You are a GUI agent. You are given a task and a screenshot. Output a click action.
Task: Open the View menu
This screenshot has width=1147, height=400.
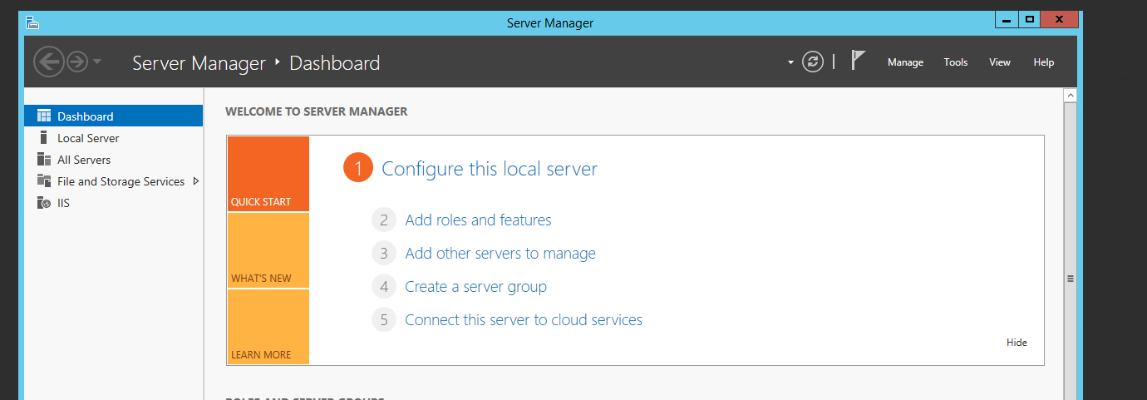(x=1000, y=62)
